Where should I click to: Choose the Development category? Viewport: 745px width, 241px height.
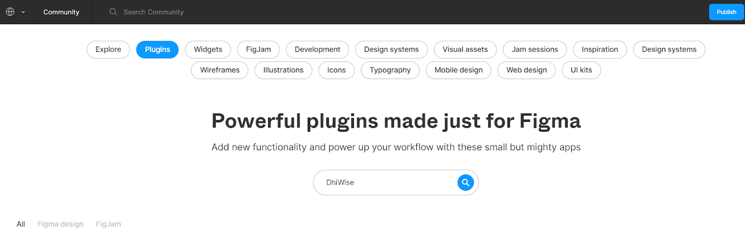pyautogui.click(x=318, y=49)
